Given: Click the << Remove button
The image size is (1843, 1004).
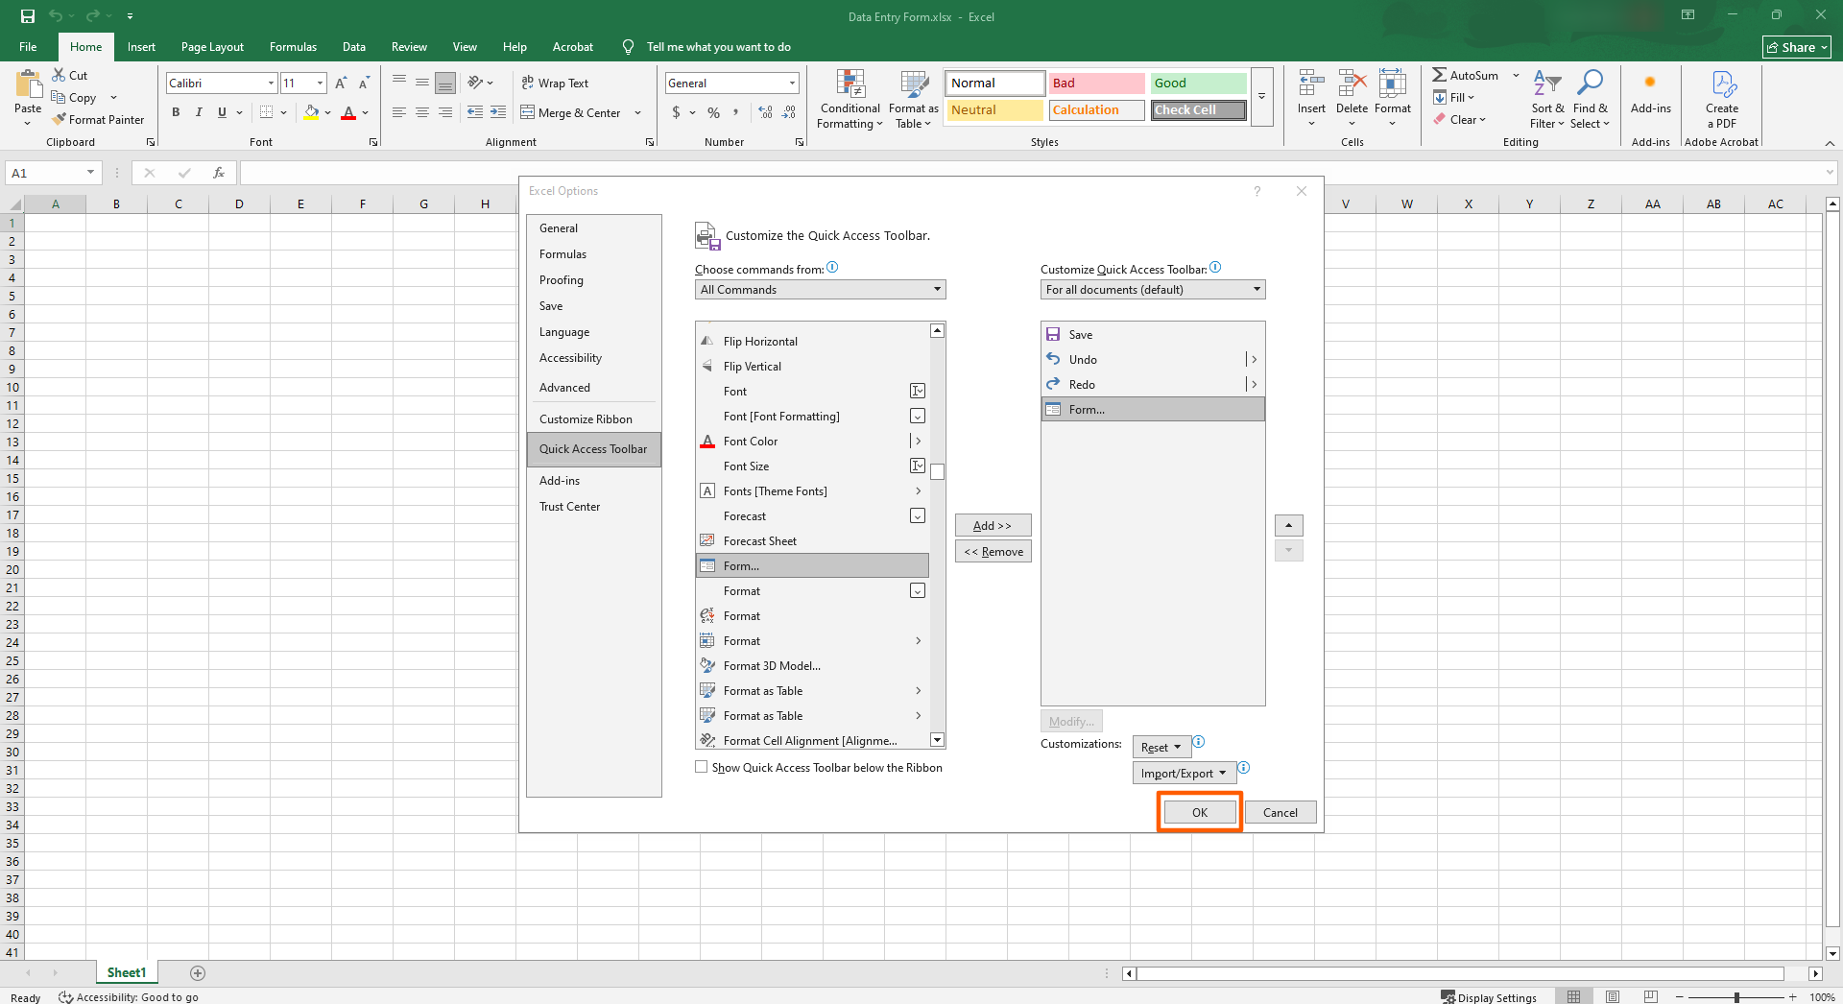Looking at the screenshot, I should click(993, 551).
